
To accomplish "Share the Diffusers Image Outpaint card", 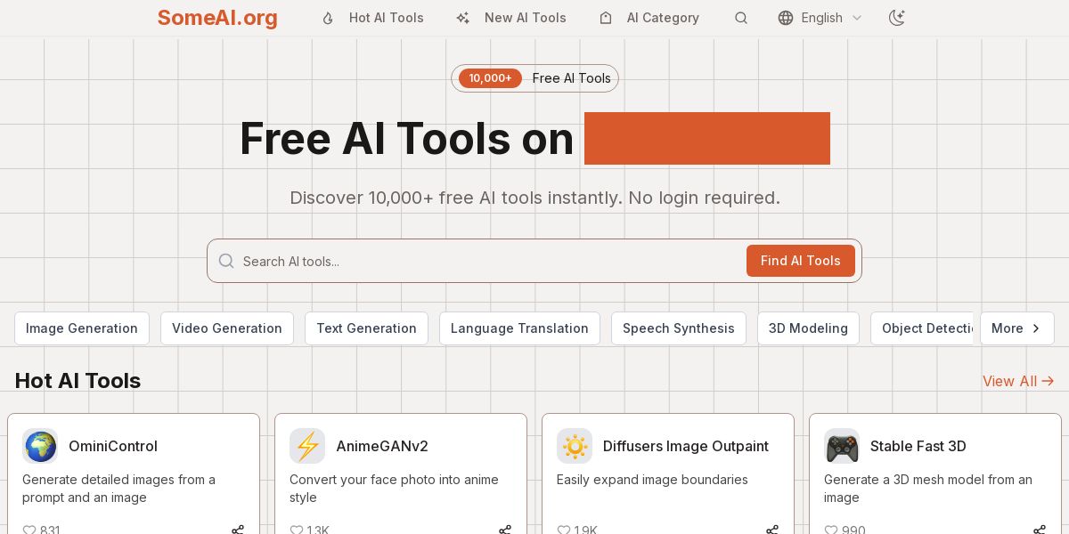I will [772, 530].
